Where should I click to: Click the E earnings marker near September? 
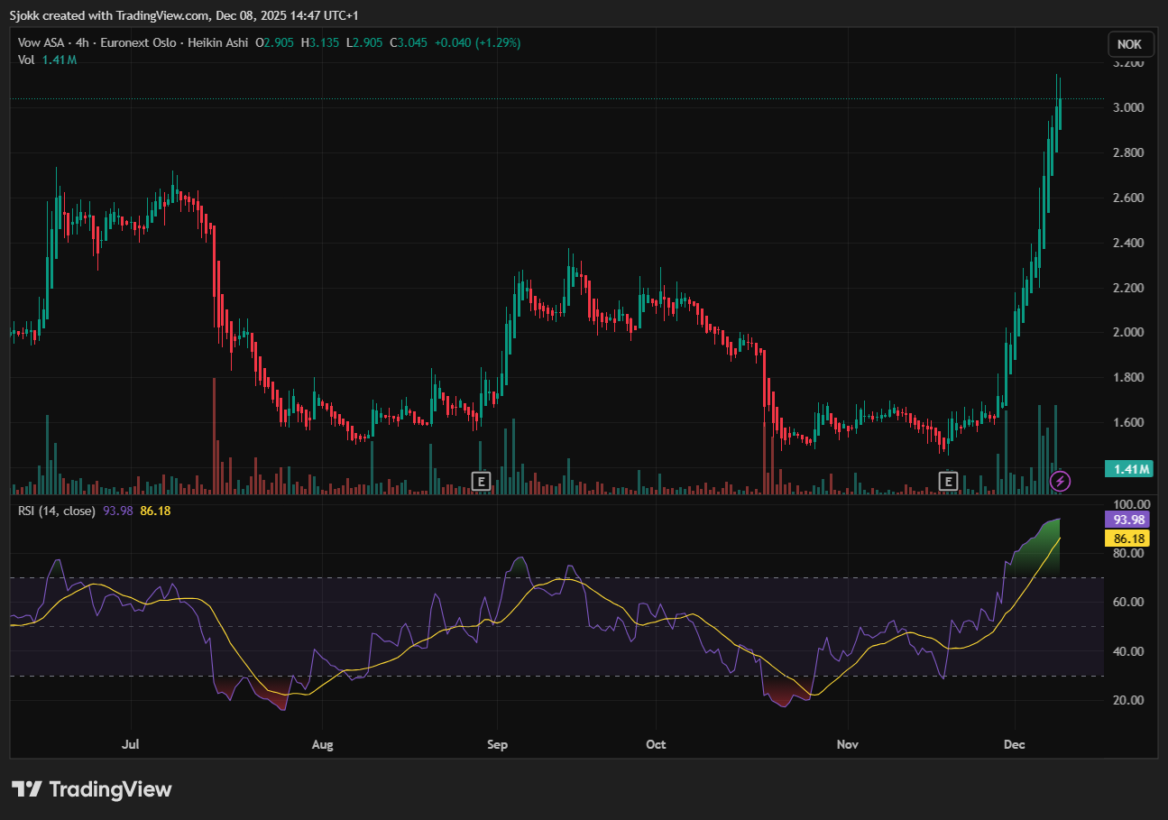point(482,481)
